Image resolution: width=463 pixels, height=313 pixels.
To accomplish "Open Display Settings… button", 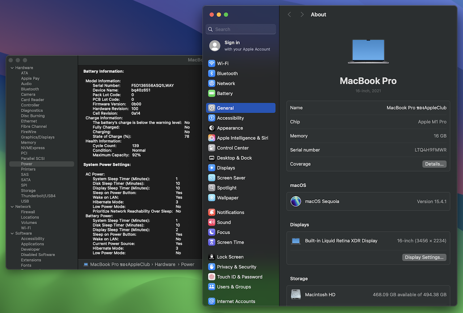I will [424, 257].
